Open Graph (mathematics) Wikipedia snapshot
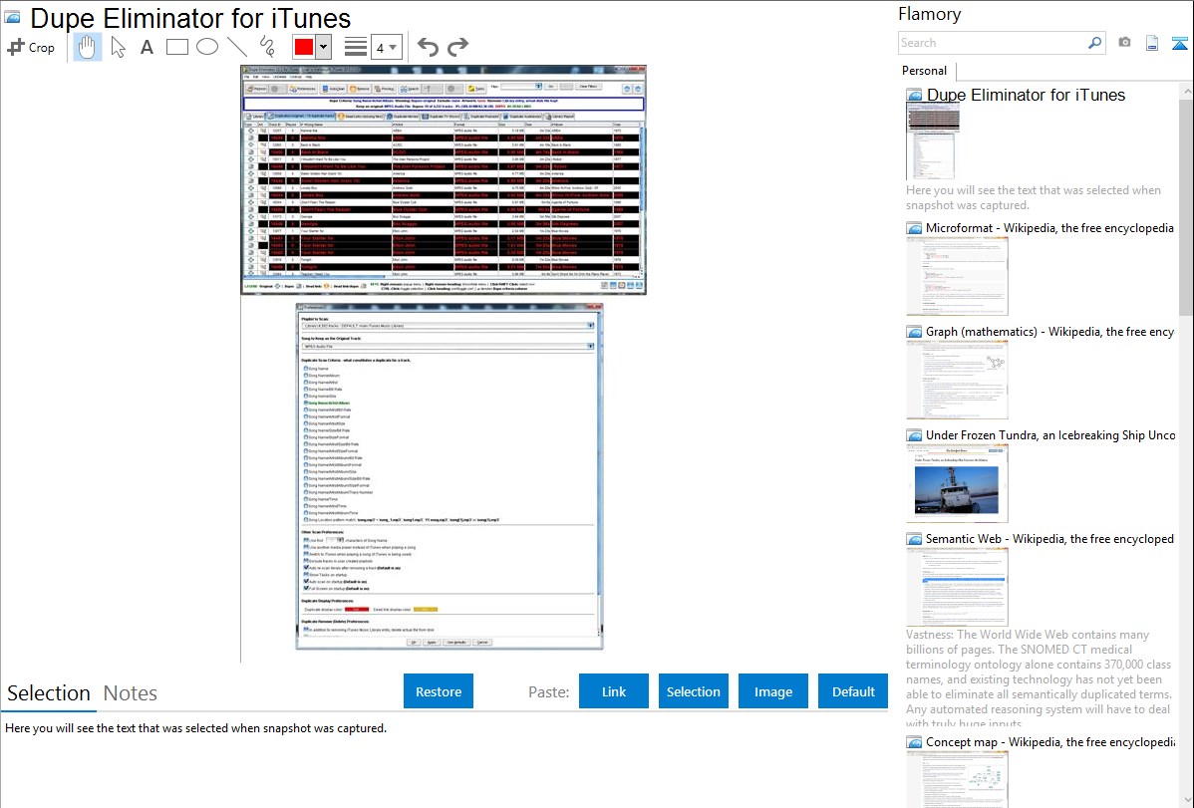The width and height of the screenshot is (1194, 808). (x=1049, y=332)
